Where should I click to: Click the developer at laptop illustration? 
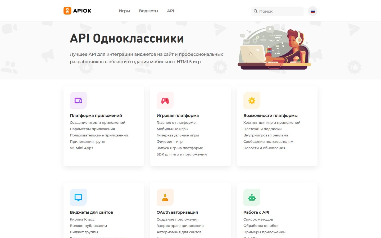(274, 48)
